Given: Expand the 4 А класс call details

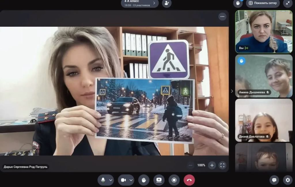Looking at the screenshot, I should [140, 3].
